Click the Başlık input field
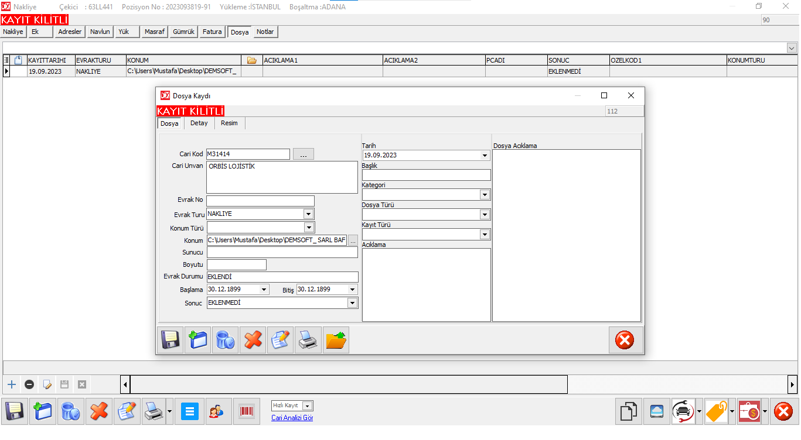 [x=427, y=175]
